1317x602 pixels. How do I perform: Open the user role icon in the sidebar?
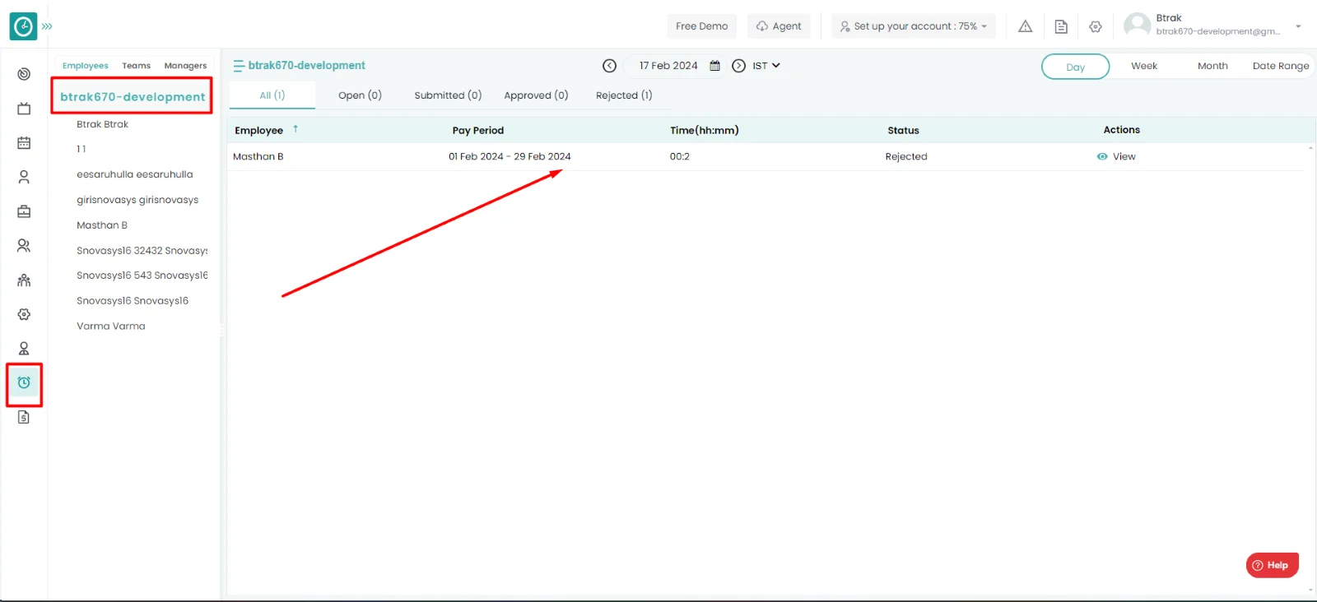pyautogui.click(x=24, y=349)
